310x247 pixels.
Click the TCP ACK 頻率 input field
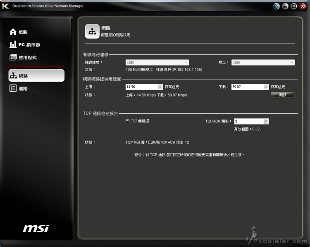249,121
